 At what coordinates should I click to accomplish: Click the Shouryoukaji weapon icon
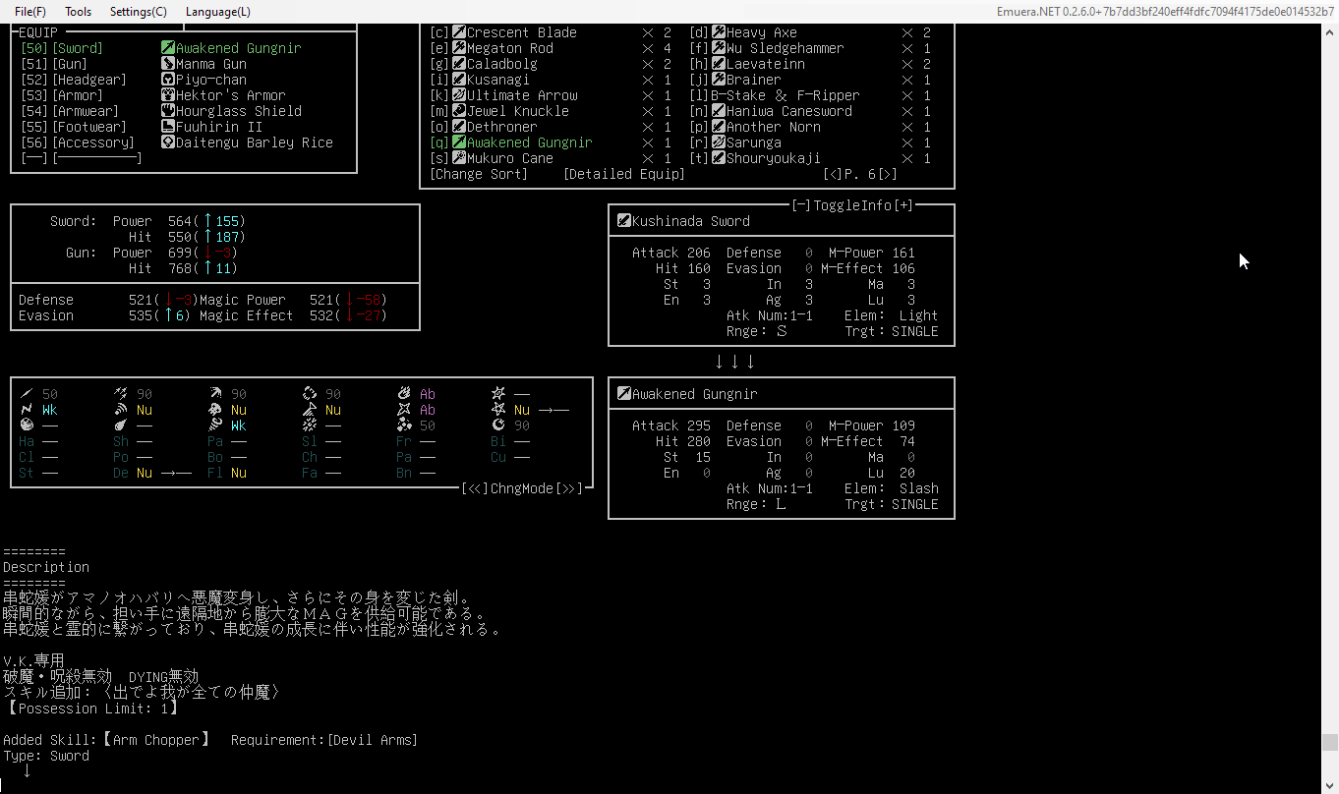tap(719, 158)
